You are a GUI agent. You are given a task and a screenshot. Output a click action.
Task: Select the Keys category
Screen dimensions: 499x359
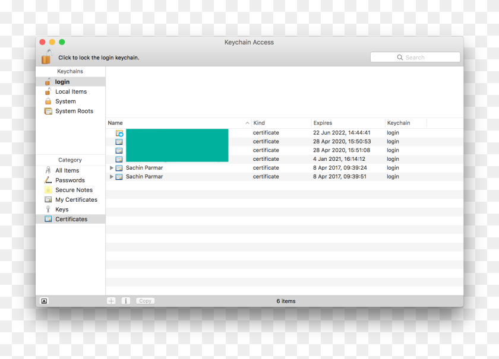[62, 209]
